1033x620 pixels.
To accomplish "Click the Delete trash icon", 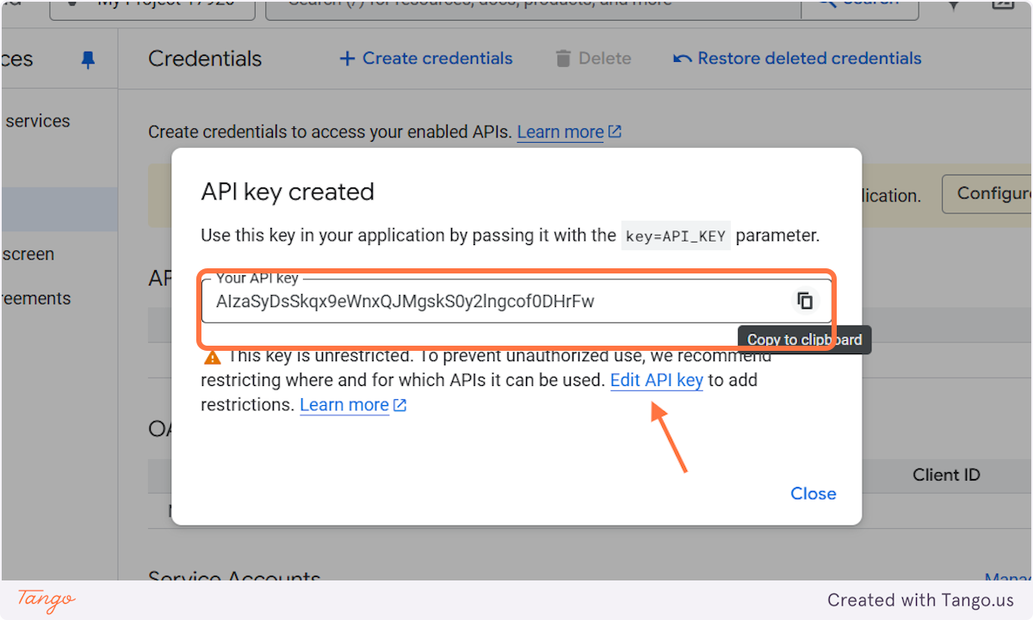I will pos(564,58).
